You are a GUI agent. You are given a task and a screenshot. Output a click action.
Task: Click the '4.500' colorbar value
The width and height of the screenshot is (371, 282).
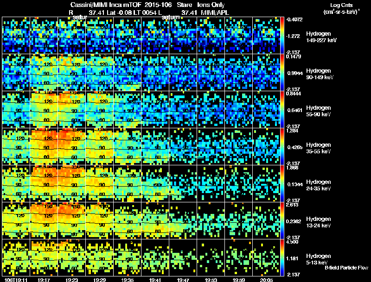pyautogui.click(x=292, y=242)
